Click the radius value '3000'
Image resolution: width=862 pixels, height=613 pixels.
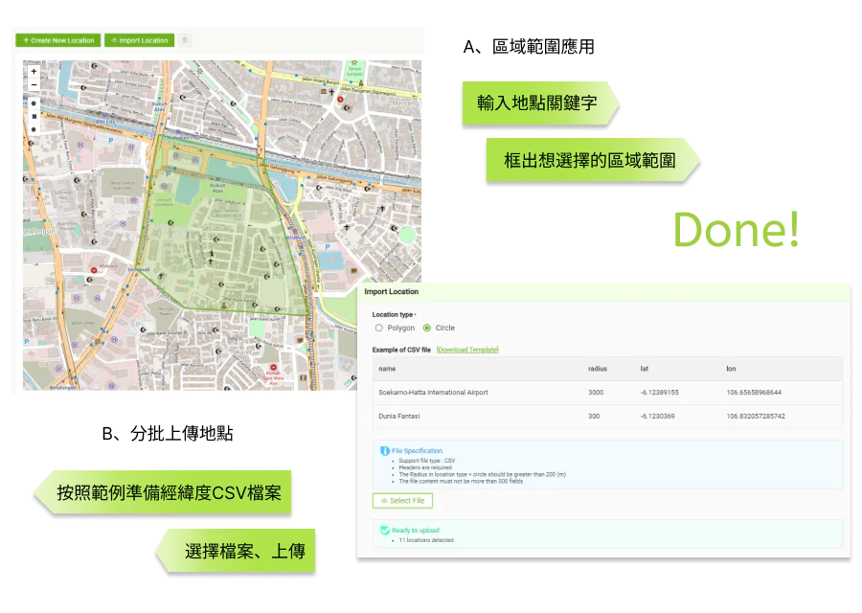(596, 393)
